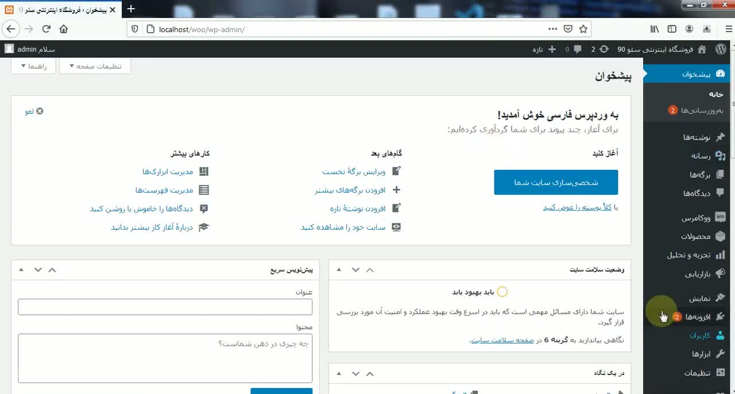Open the Media (رسانه) library icon
The height and width of the screenshot is (394, 735).
(x=719, y=156)
